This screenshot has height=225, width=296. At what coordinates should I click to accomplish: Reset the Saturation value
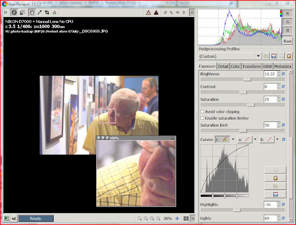tap(283, 99)
